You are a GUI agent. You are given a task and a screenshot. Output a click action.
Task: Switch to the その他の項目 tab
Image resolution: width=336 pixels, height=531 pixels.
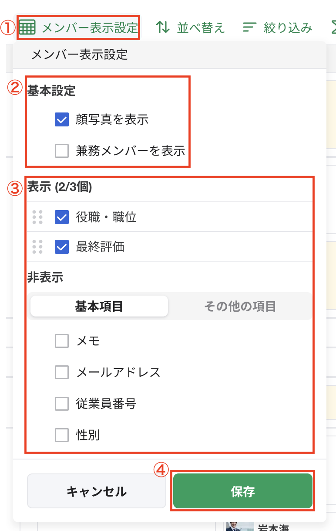[x=240, y=306]
